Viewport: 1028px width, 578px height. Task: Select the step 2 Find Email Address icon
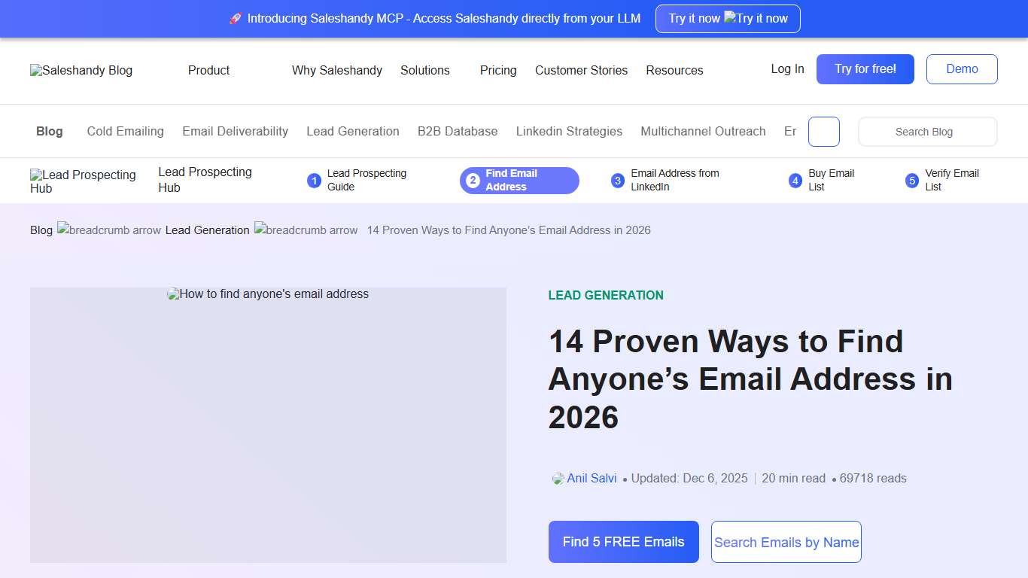pyautogui.click(x=473, y=181)
